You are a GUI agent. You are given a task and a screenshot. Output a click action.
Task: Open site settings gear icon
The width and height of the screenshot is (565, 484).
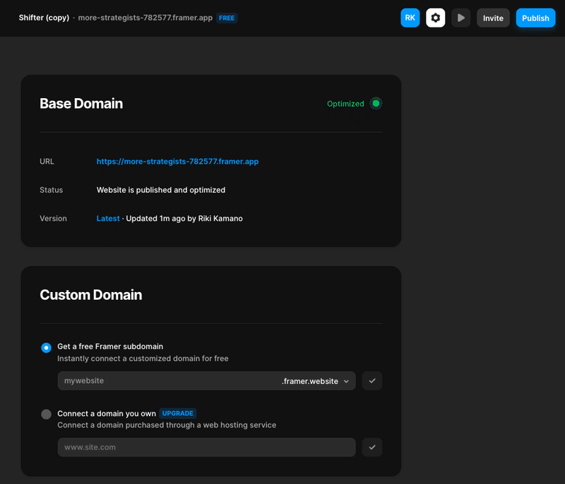(x=435, y=18)
